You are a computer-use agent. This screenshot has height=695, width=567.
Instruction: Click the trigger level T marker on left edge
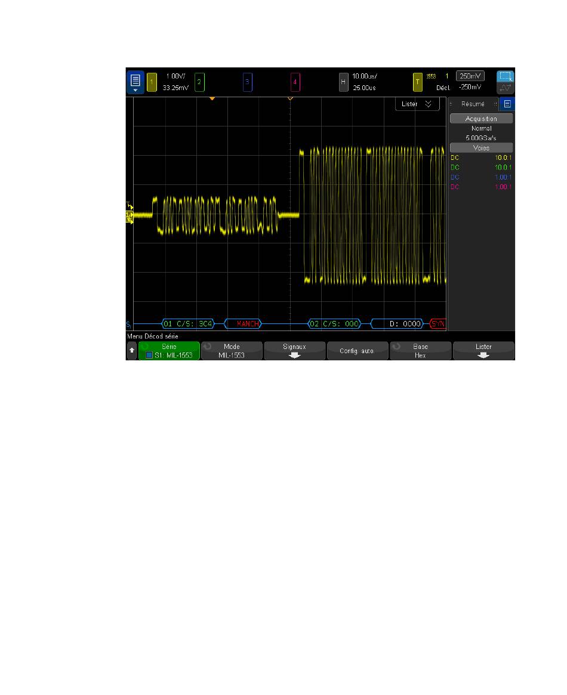point(129,206)
